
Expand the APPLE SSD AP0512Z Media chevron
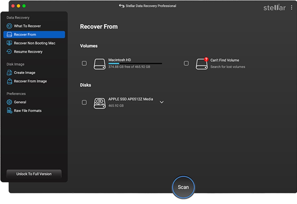click(161, 102)
